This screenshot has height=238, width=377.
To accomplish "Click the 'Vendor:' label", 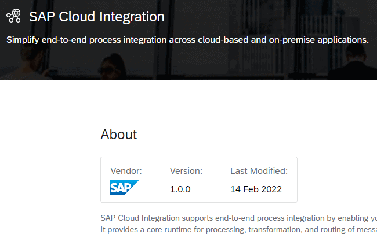I will [x=126, y=171].
